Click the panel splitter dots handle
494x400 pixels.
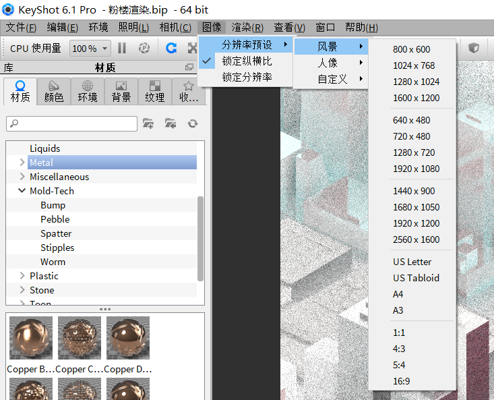105,309
